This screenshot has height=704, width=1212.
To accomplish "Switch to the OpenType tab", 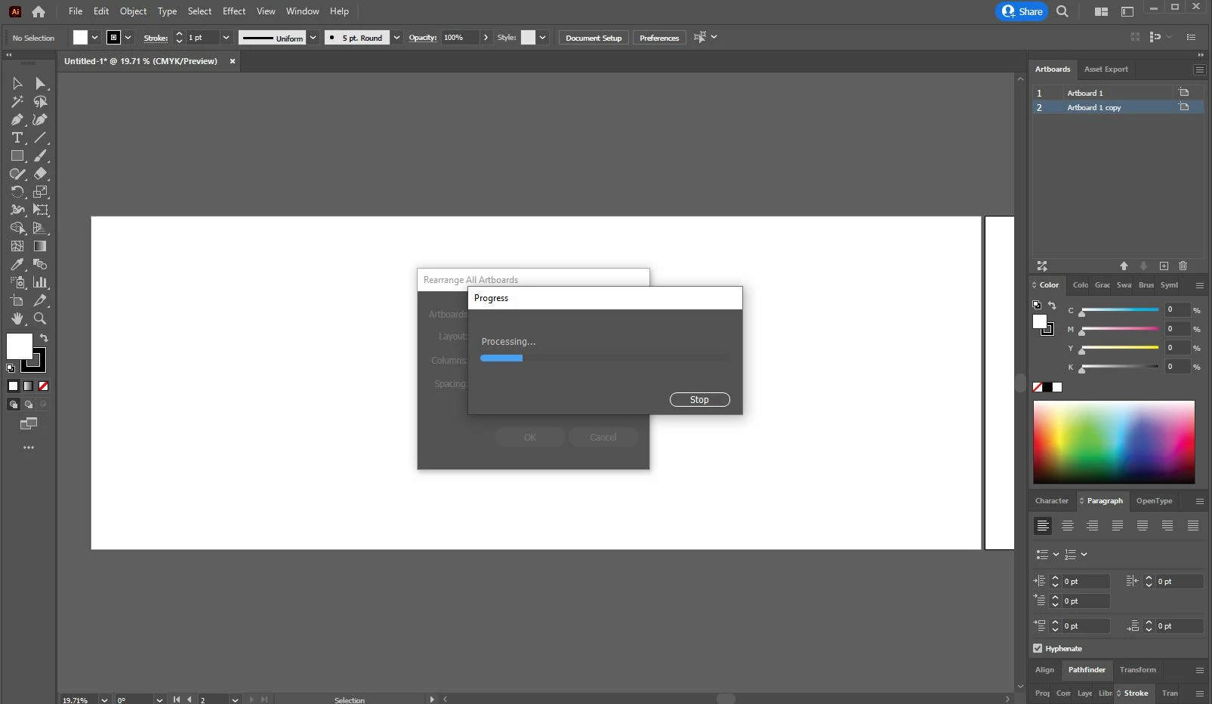I will pos(1154,501).
